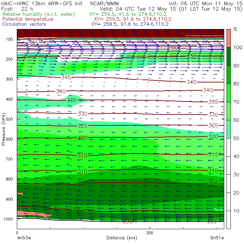The image size is (244, 244).
Task: Click the "70" colorbar tick label
Action: pyautogui.click(x=236, y=102)
